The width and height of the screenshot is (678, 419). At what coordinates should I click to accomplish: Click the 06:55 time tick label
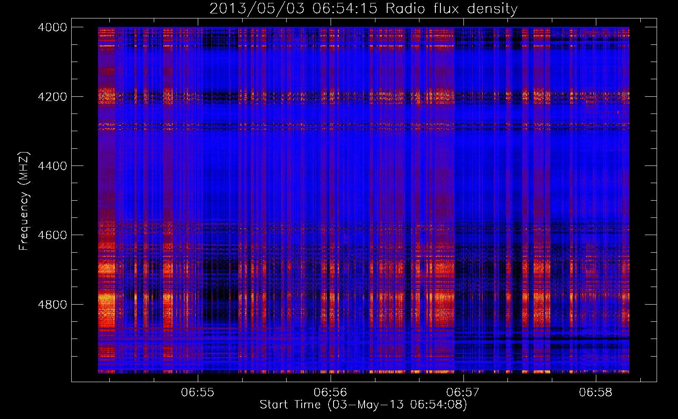[x=198, y=393]
